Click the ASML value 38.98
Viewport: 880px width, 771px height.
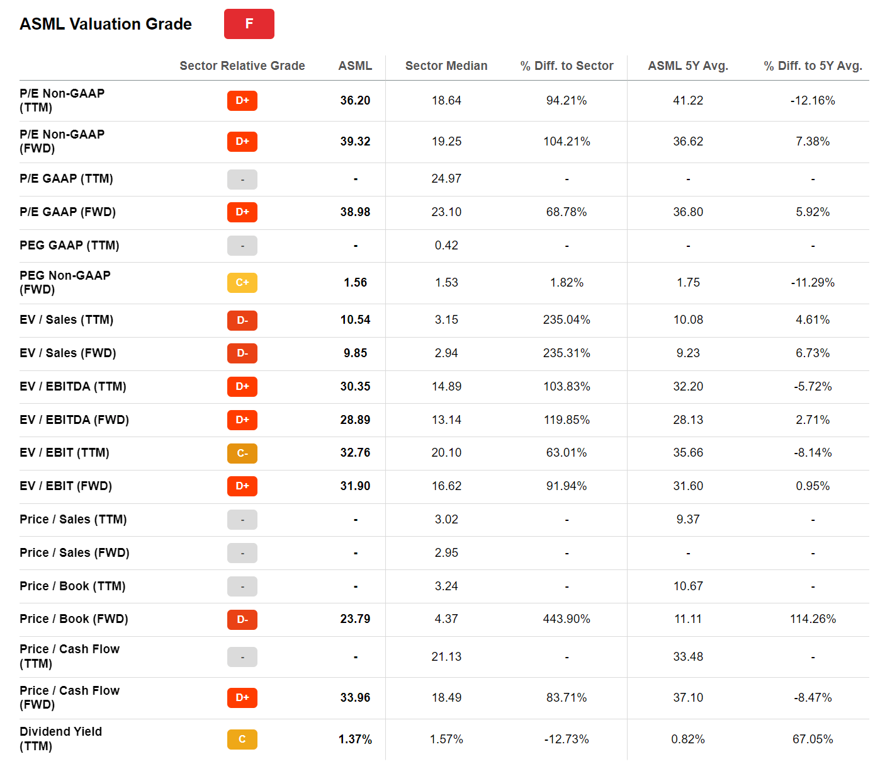355,212
